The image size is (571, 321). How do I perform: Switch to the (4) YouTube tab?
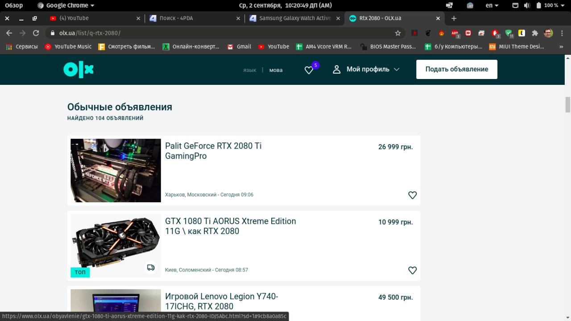click(95, 18)
